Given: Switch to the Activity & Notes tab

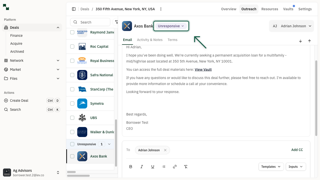Looking at the screenshot, I should [x=150, y=40].
